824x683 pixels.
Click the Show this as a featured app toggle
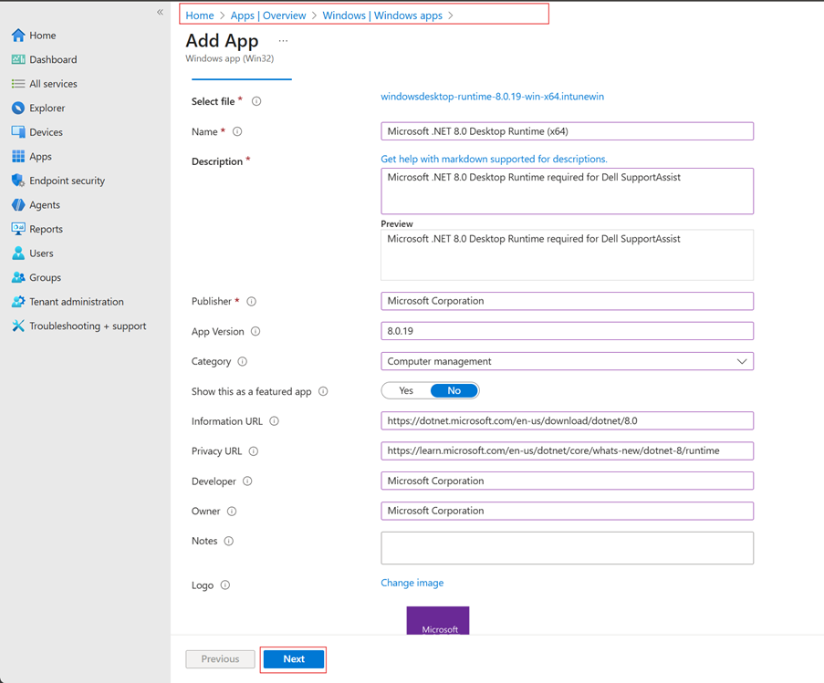point(430,390)
